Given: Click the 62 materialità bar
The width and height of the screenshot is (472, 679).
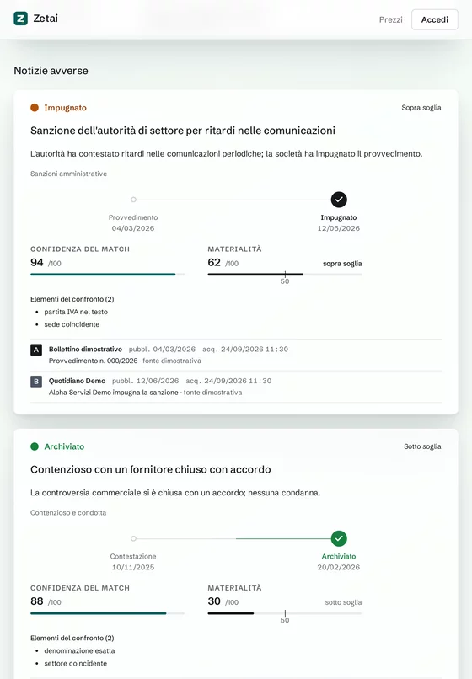Looking at the screenshot, I should point(285,274).
